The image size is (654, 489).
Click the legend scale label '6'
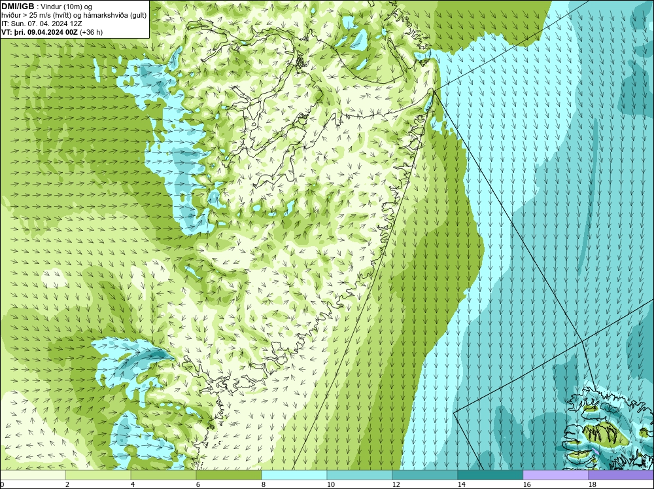coord(198,484)
